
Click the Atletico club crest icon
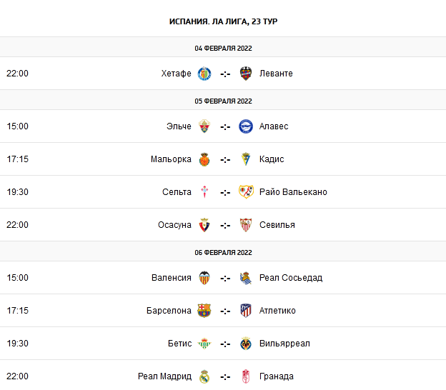[246, 311]
